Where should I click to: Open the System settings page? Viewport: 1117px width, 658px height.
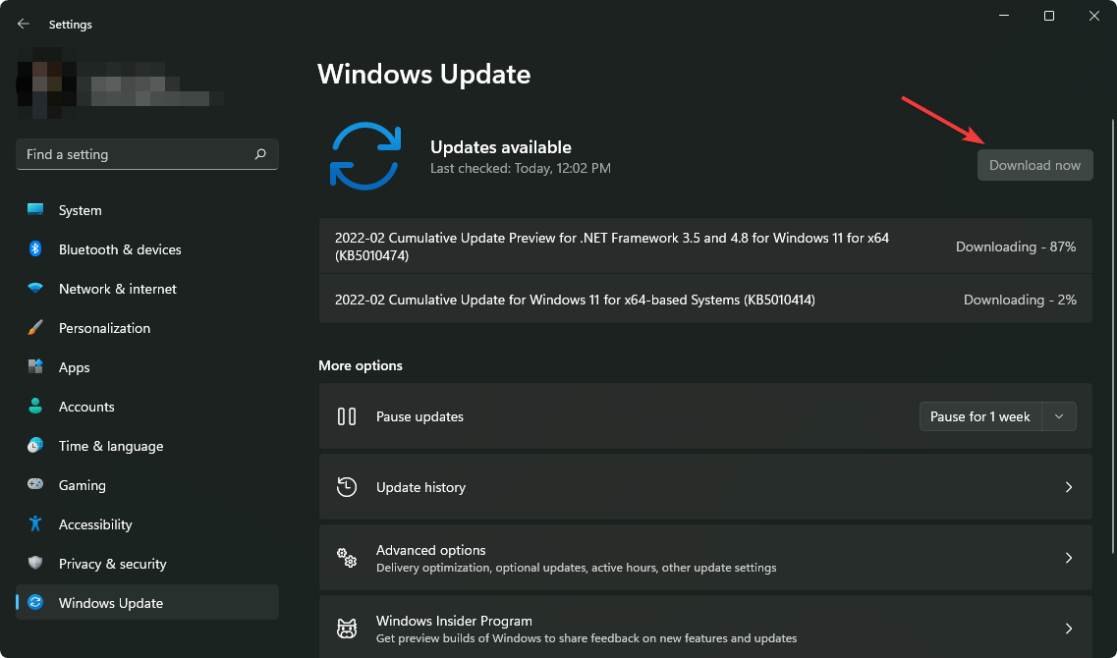click(147, 210)
